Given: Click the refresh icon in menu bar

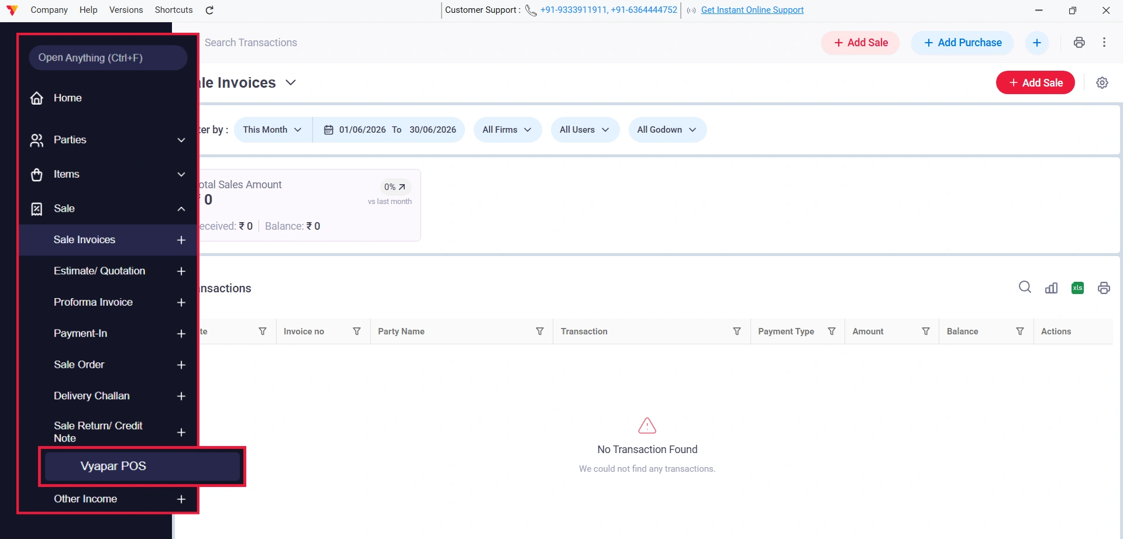Looking at the screenshot, I should click(x=209, y=10).
